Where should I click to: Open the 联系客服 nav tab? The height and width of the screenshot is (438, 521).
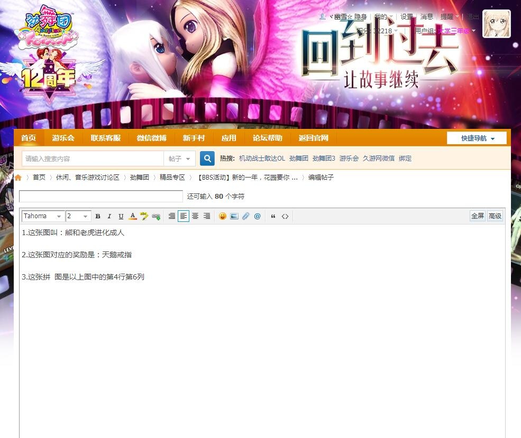[106, 138]
